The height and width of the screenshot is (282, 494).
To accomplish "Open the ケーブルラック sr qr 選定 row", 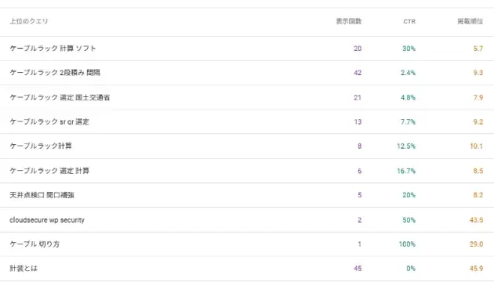I will click(x=247, y=121).
